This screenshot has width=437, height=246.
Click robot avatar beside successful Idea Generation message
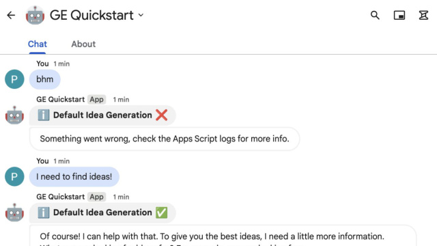(14, 213)
